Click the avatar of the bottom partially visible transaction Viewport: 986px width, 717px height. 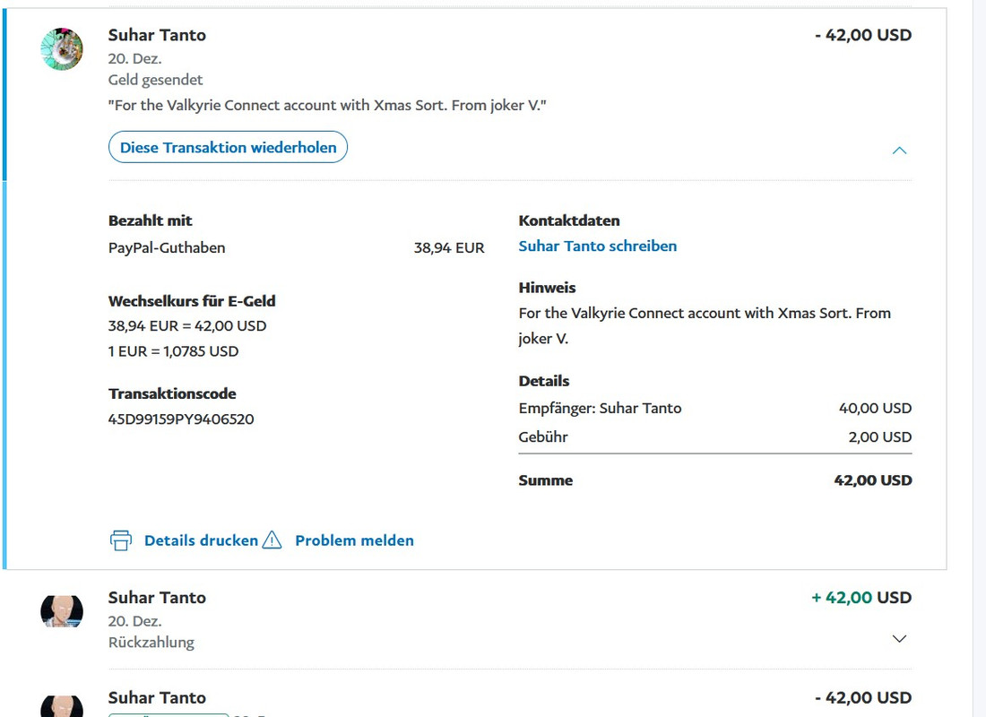tap(62, 705)
